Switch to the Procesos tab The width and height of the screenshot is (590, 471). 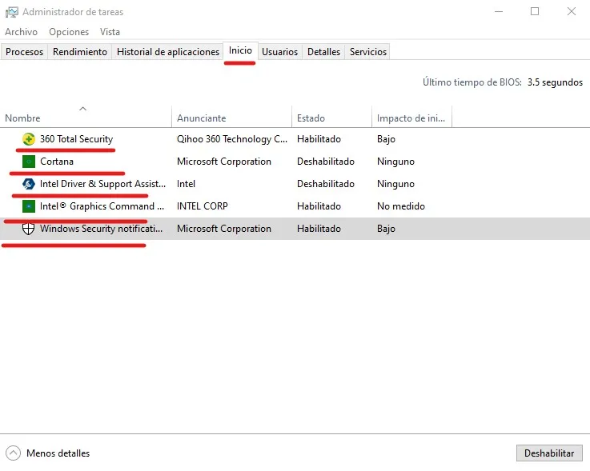tap(25, 51)
